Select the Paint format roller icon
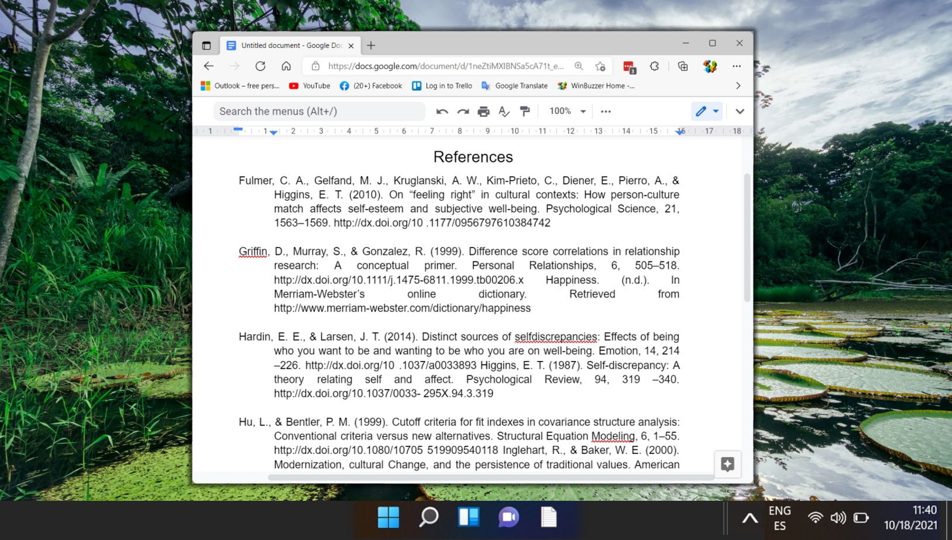 [x=525, y=111]
